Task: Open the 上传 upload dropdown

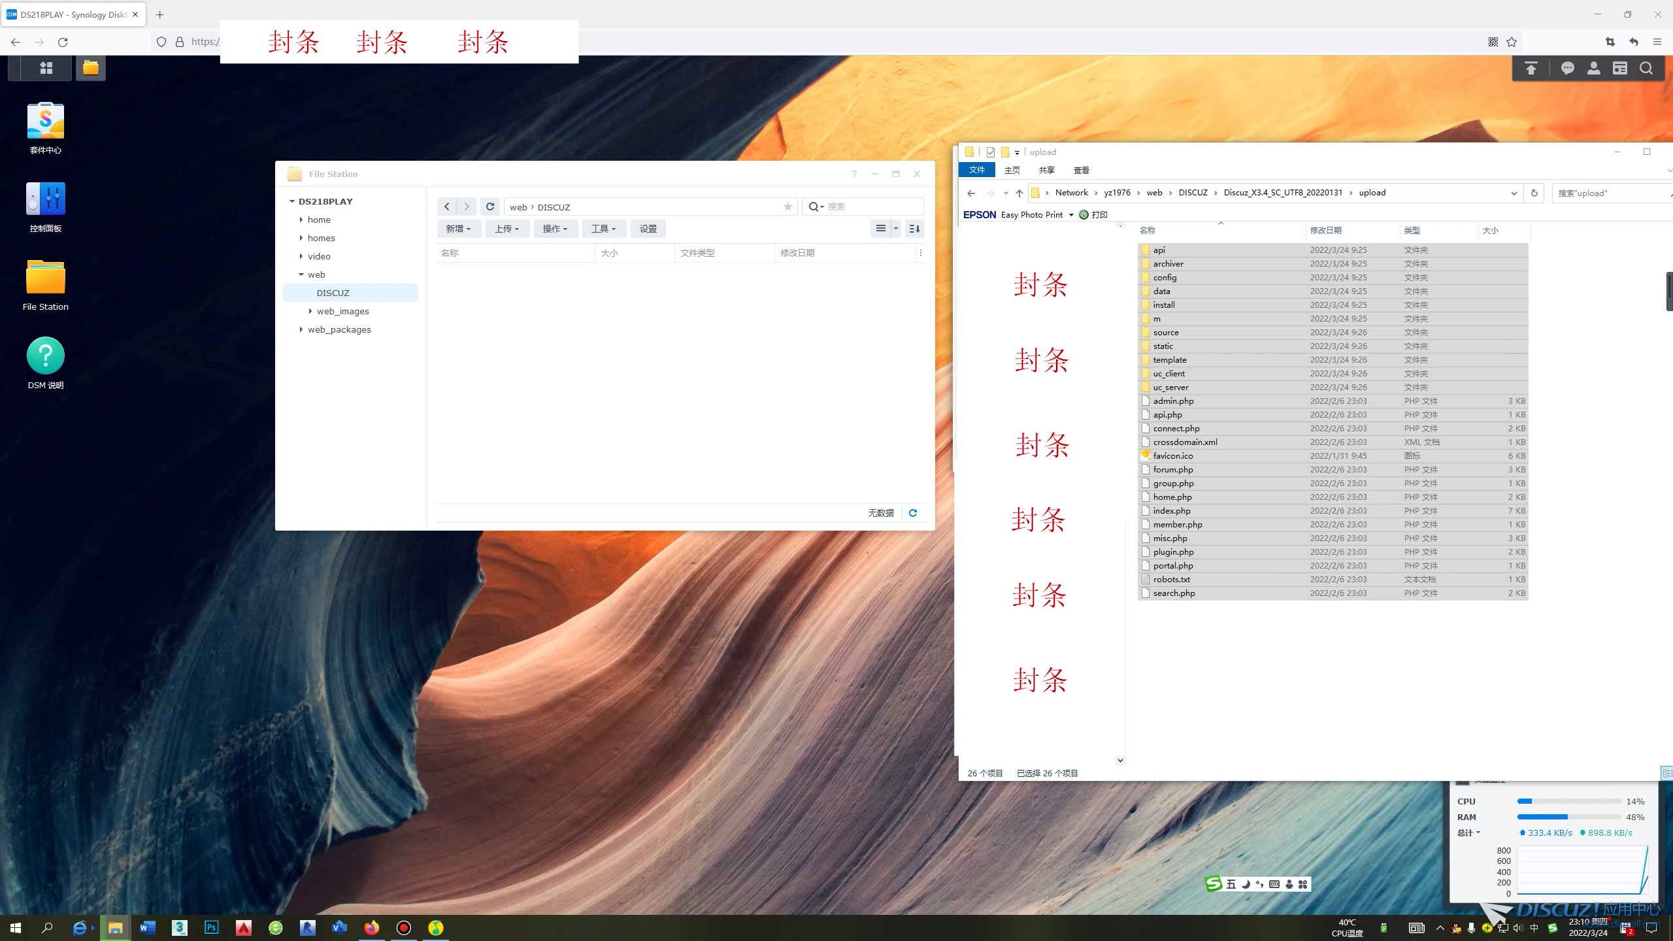Action: pyautogui.click(x=507, y=229)
